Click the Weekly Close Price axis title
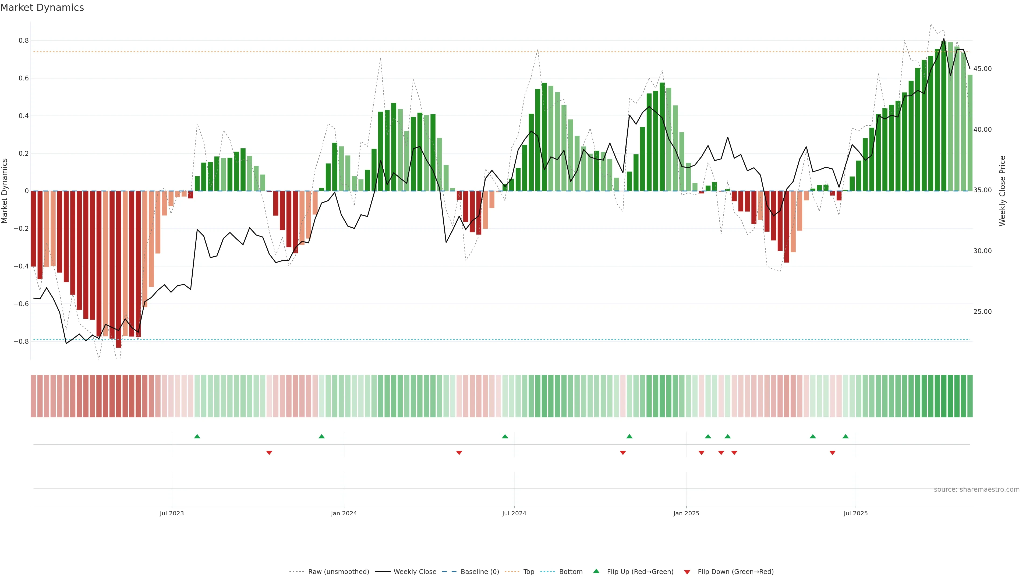The height and width of the screenshot is (581, 1033). coord(1003,191)
